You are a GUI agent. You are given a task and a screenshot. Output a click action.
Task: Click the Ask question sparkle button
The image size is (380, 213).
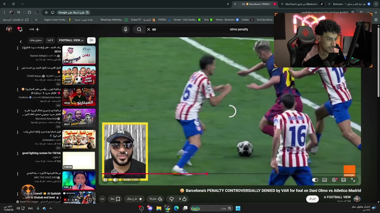134,199
